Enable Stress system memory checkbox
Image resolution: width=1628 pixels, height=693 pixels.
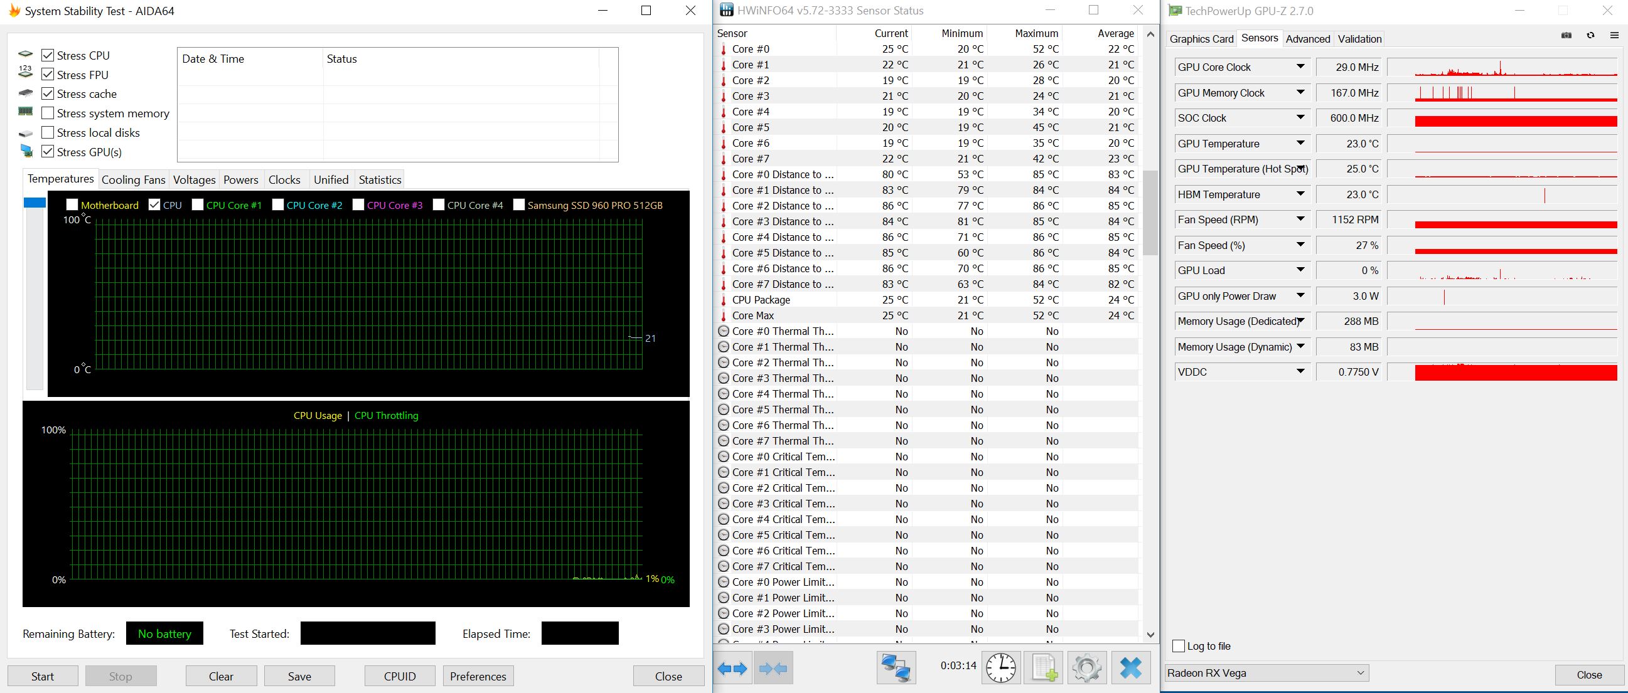(48, 113)
